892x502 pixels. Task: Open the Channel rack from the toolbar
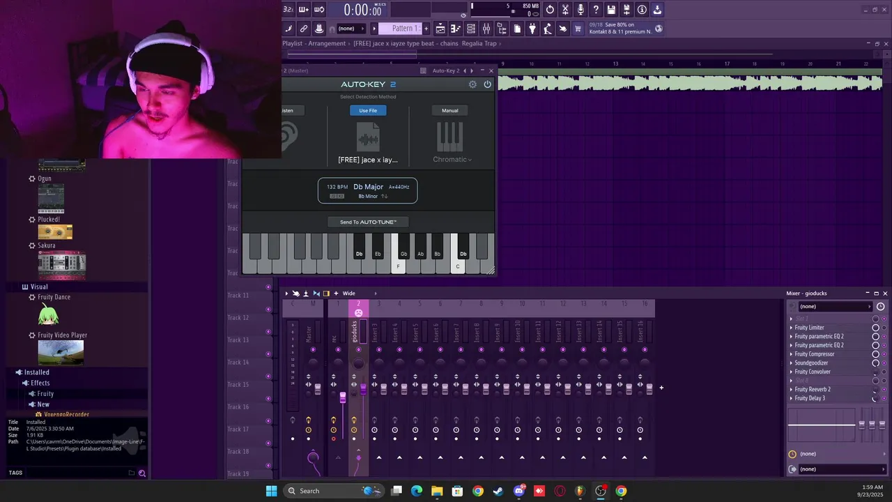tap(471, 29)
